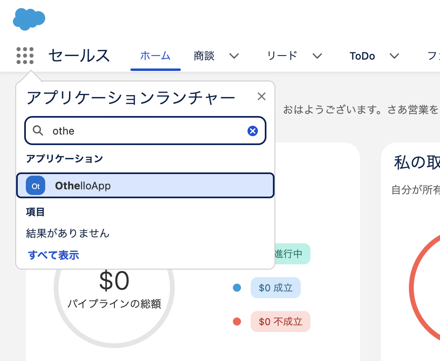This screenshot has width=440, height=361.
Task: Click the $0 pipeline total value
Action: coord(114,280)
